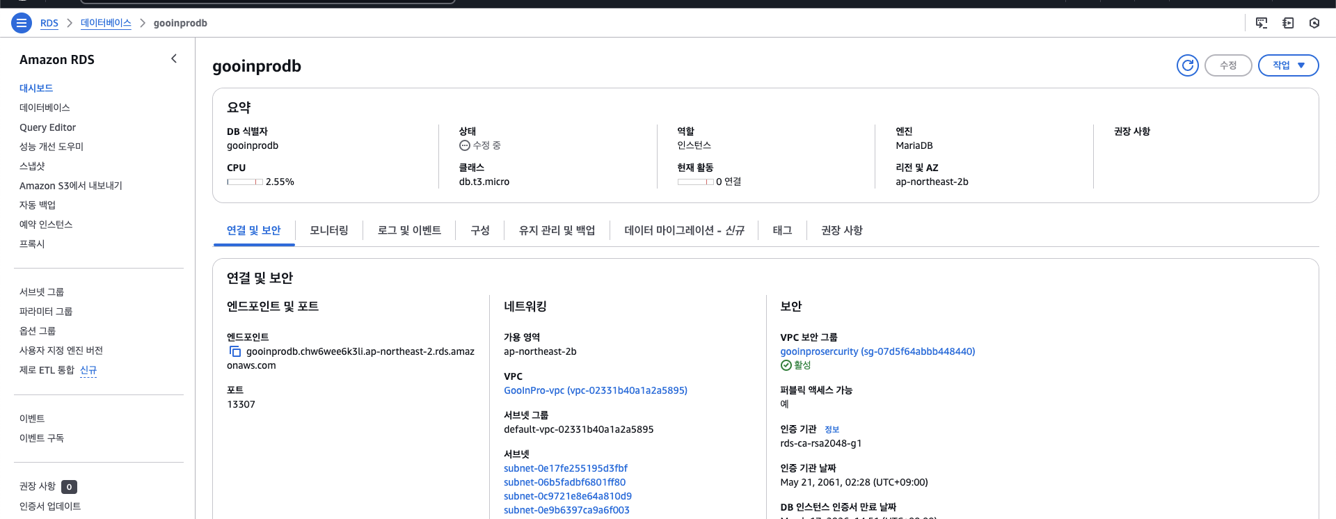Click the MariaDB engine value

[914, 145]
